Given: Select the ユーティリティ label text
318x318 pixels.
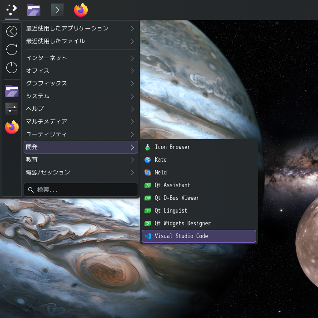Looking at the screenshot, I should (46, 134).
